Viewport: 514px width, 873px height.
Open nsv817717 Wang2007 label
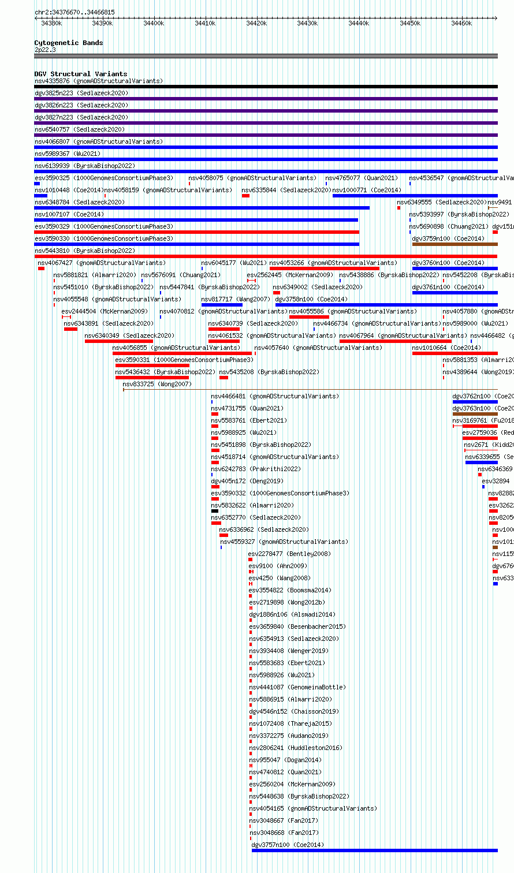tap(236, 299)
